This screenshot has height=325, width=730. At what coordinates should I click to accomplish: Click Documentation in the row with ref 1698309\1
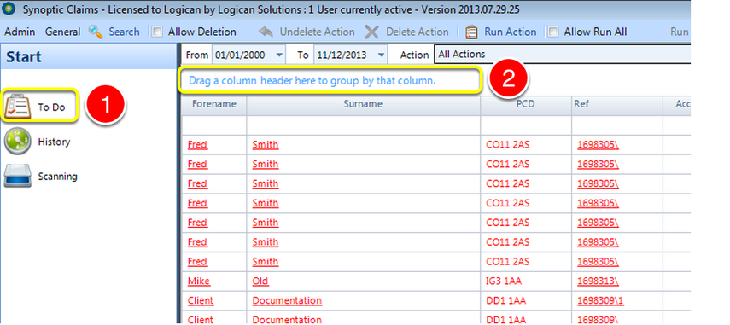coord(287,301)
